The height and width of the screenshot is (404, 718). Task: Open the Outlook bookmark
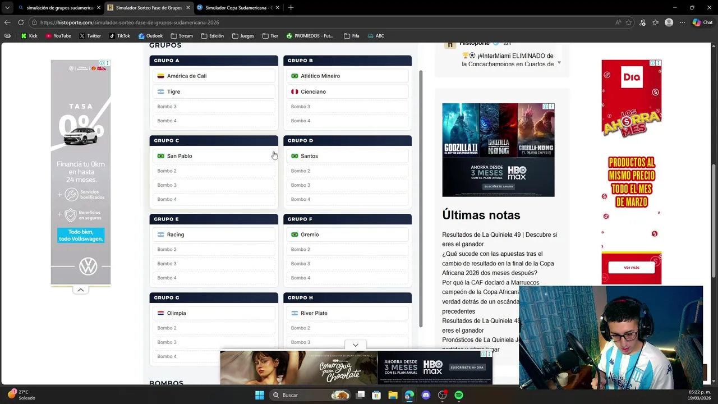[150, 36]
